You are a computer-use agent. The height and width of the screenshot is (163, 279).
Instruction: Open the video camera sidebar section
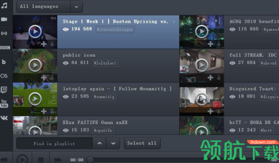tap(4, 19)
